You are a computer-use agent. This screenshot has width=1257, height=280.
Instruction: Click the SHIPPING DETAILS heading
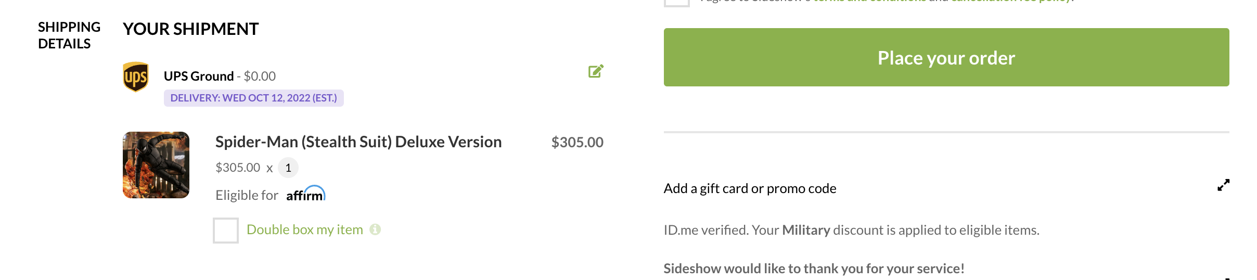pyautogui.click(x=69, y=35)
